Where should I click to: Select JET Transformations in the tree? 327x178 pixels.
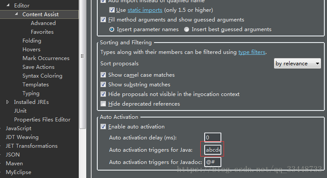(32, 146)
